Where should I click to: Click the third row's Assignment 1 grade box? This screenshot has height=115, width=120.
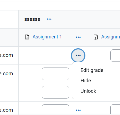pos(55,92)
